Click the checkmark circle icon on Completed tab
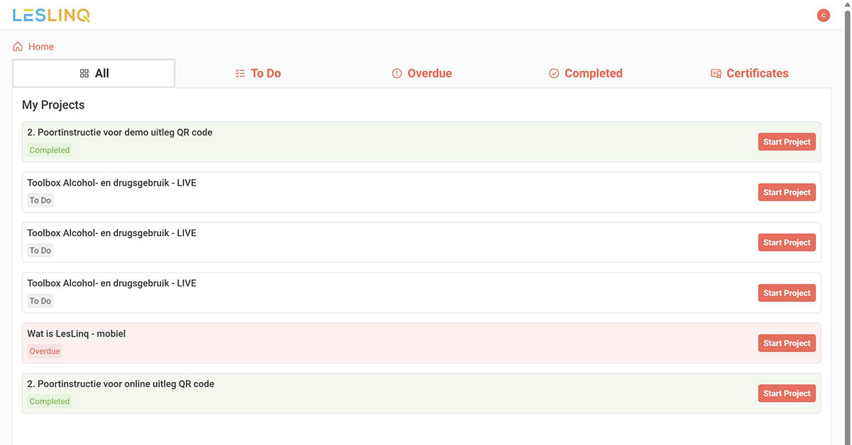This screenshot has height=445, width=852. point(554,74)
